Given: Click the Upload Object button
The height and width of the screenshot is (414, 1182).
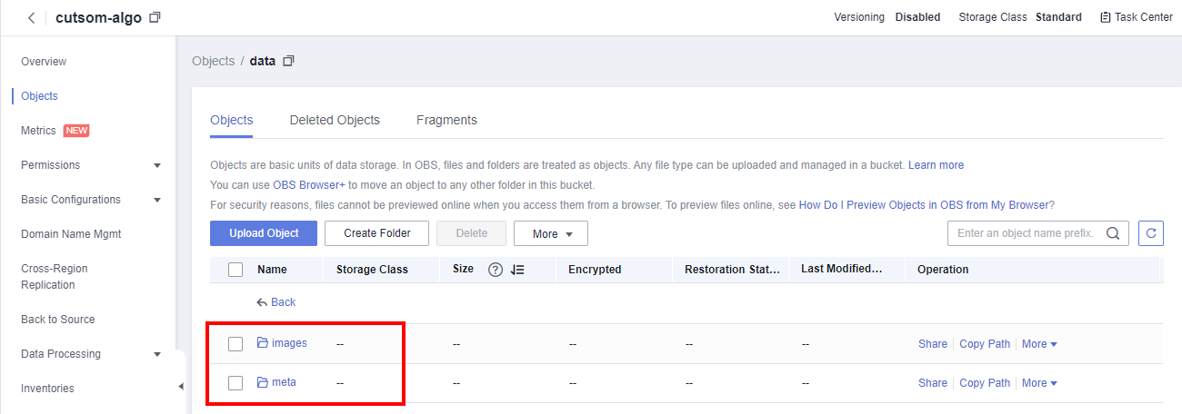Looking at the screenshot, I should (264, 233).
